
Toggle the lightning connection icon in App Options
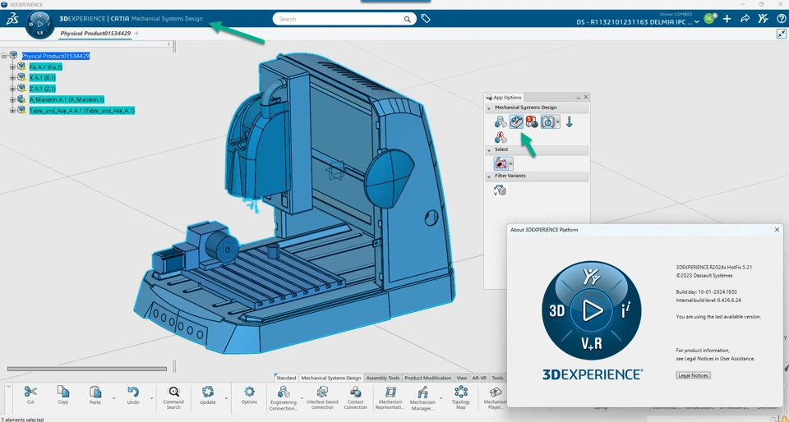pos(501,137)
